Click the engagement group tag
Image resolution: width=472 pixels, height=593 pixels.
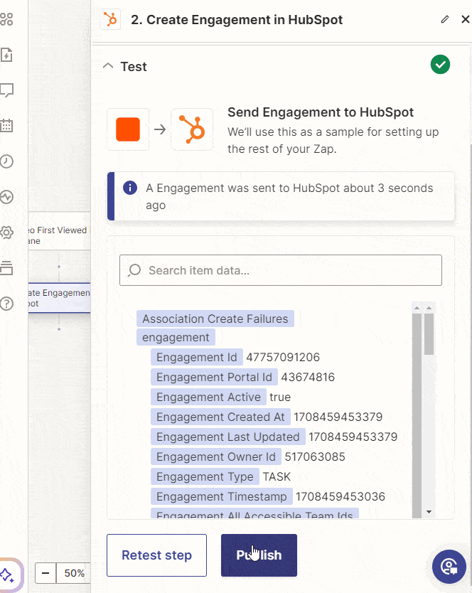click(176, 337)
